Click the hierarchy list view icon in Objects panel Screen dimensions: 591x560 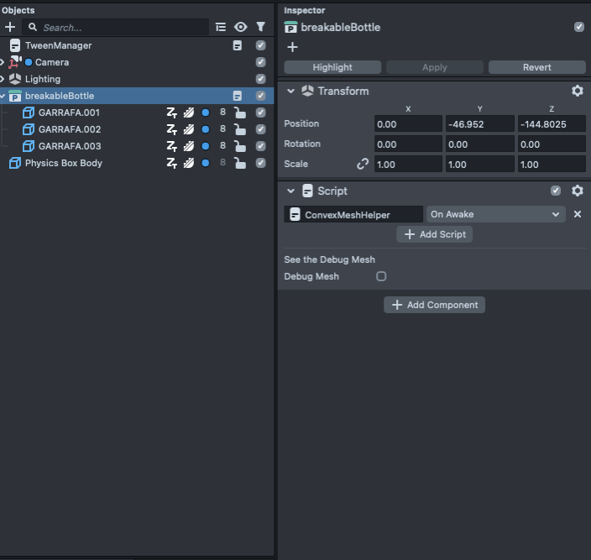pyautogui.click(x=221, y=27)
